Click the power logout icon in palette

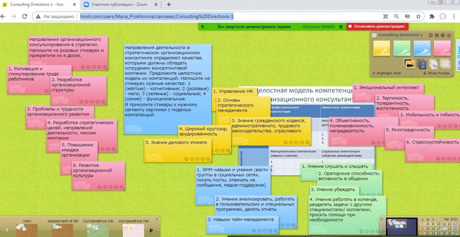point(448,35)
